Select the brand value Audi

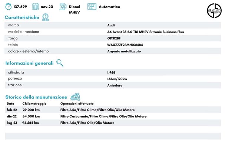click(x=111, y=25)
